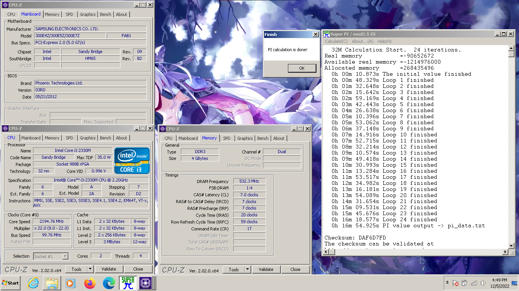Screen dimensions: 519x291
Task: Click Core Speed value 2194.76 MHz
Action: pos(52,221)
